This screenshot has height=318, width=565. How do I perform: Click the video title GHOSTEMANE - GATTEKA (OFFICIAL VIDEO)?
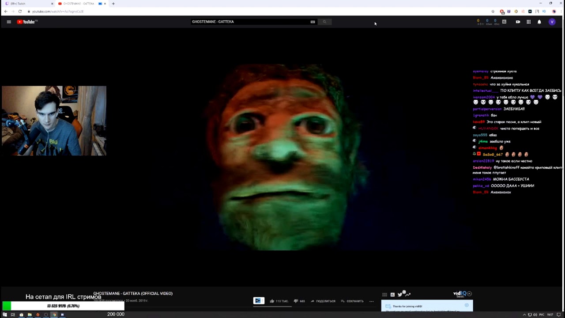pyautogui.click(x=133, y=293)
